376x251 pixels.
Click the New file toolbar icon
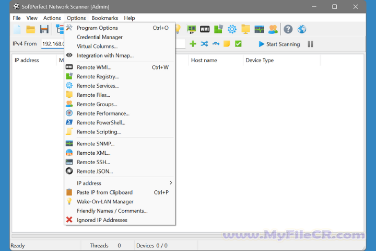[x=17, y=29]
